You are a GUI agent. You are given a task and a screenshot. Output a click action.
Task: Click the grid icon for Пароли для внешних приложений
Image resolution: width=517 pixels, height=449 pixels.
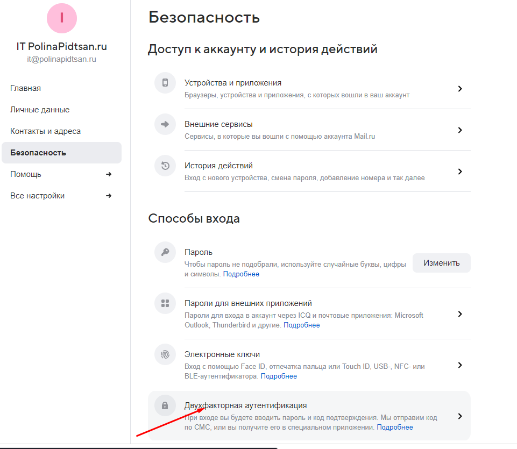165,303
